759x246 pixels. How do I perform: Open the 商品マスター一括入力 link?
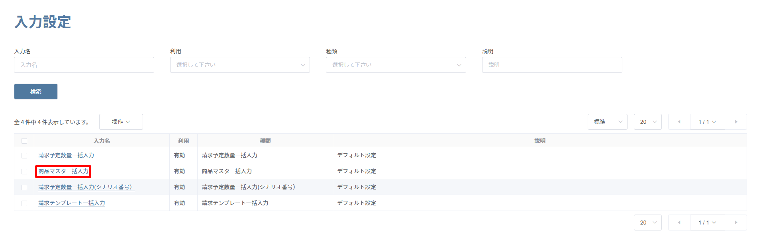[x=63, y=171]
